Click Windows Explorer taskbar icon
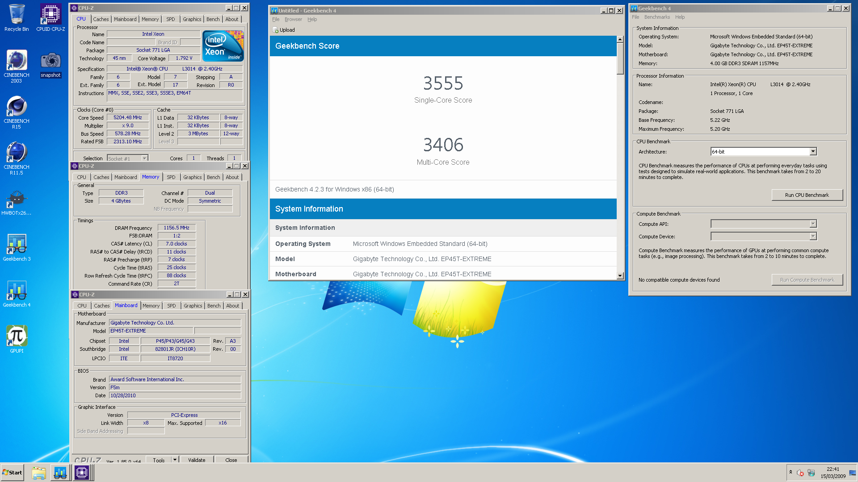 39,473
